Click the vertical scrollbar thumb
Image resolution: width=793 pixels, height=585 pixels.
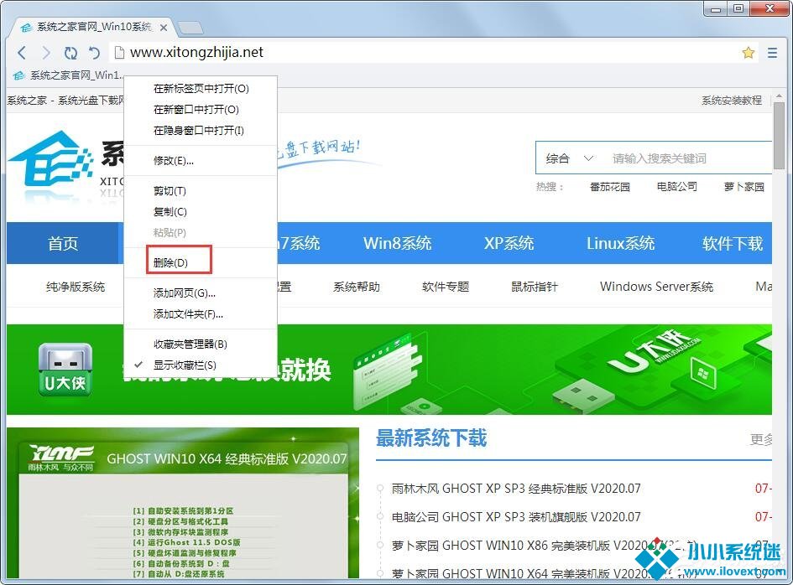point(780,137)
